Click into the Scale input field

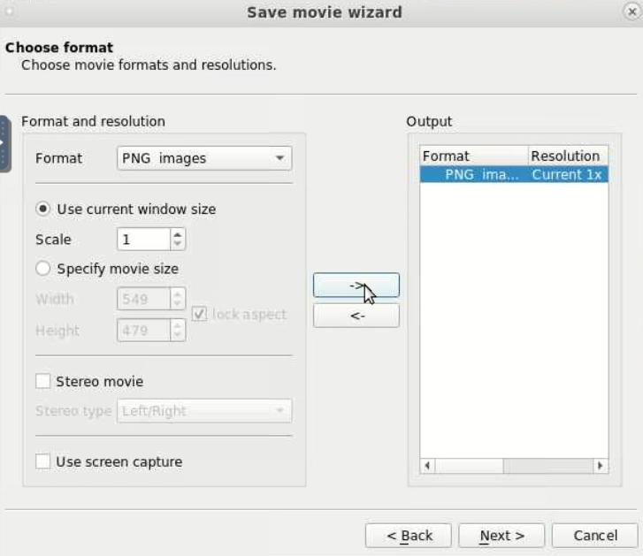click(143, 240)
